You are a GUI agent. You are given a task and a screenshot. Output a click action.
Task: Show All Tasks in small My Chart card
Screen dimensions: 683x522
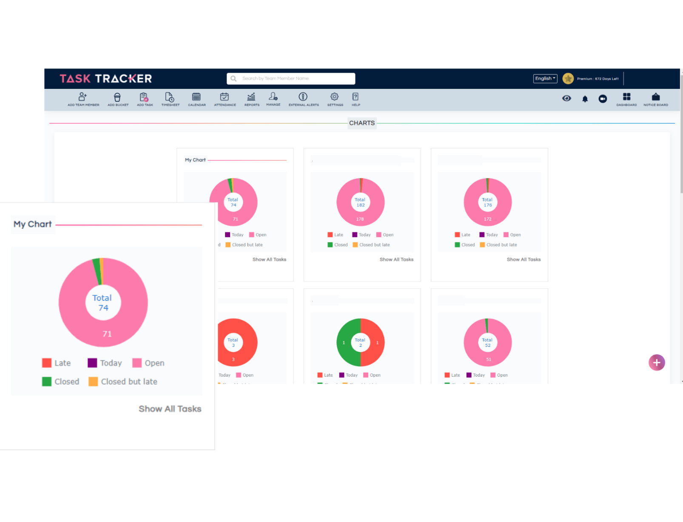(x=269, y=259)
